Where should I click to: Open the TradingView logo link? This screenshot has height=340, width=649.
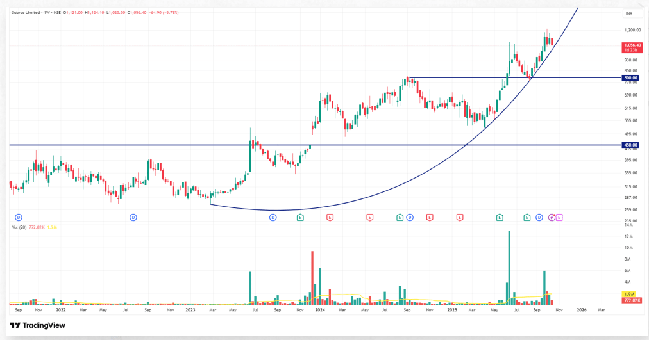[37, 325]
